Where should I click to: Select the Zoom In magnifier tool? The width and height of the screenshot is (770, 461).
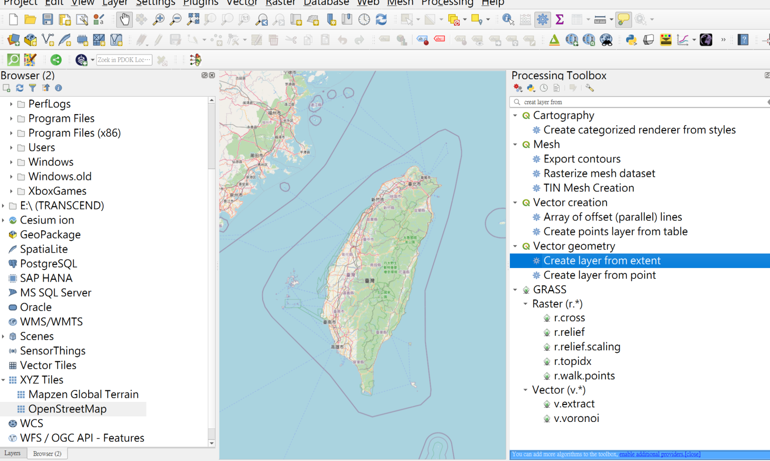(158, 20)
